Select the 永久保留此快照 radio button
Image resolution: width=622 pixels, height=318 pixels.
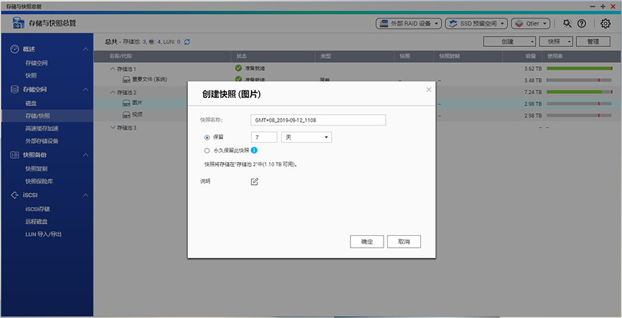tap(207, 150)
